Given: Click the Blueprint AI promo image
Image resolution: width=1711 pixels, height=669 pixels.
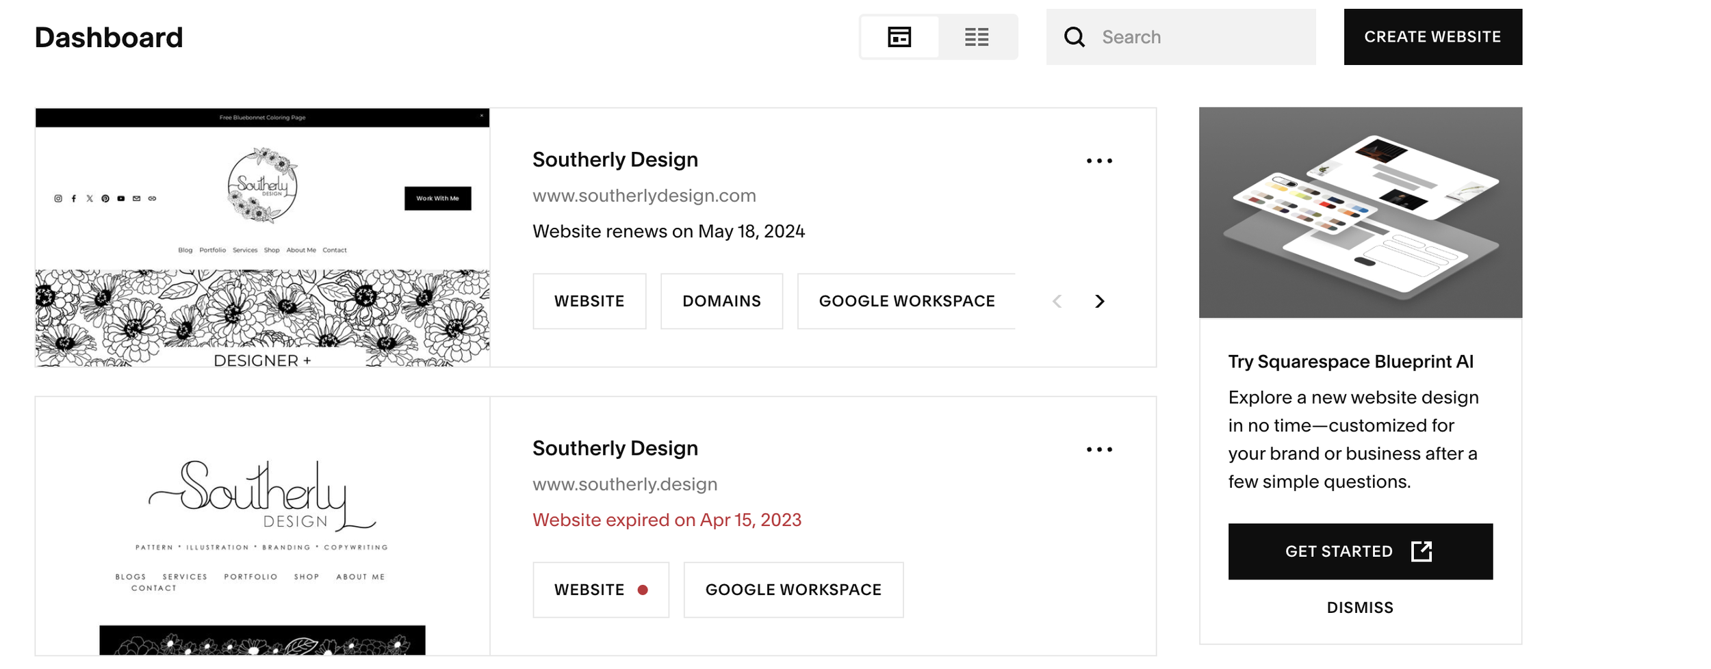Looking at the screenshot, I should [1360, 212].
